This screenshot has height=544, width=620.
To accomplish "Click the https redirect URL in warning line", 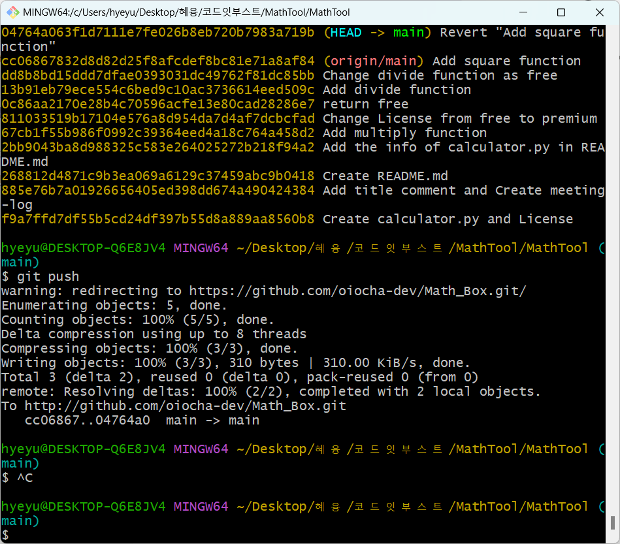I will 357,291.
